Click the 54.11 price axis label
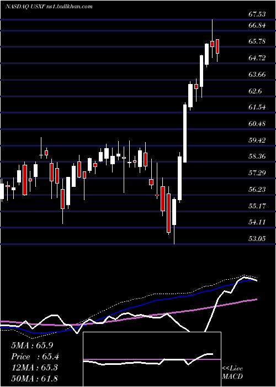 pos(257,222)
